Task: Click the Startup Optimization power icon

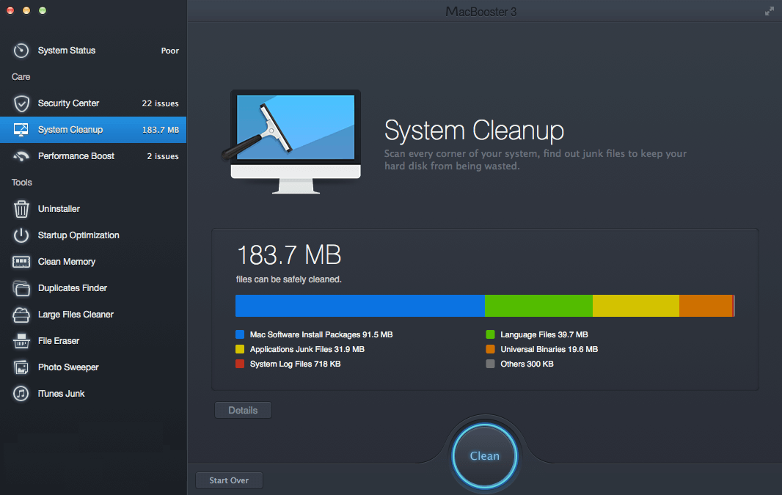Action: [21, 235]
